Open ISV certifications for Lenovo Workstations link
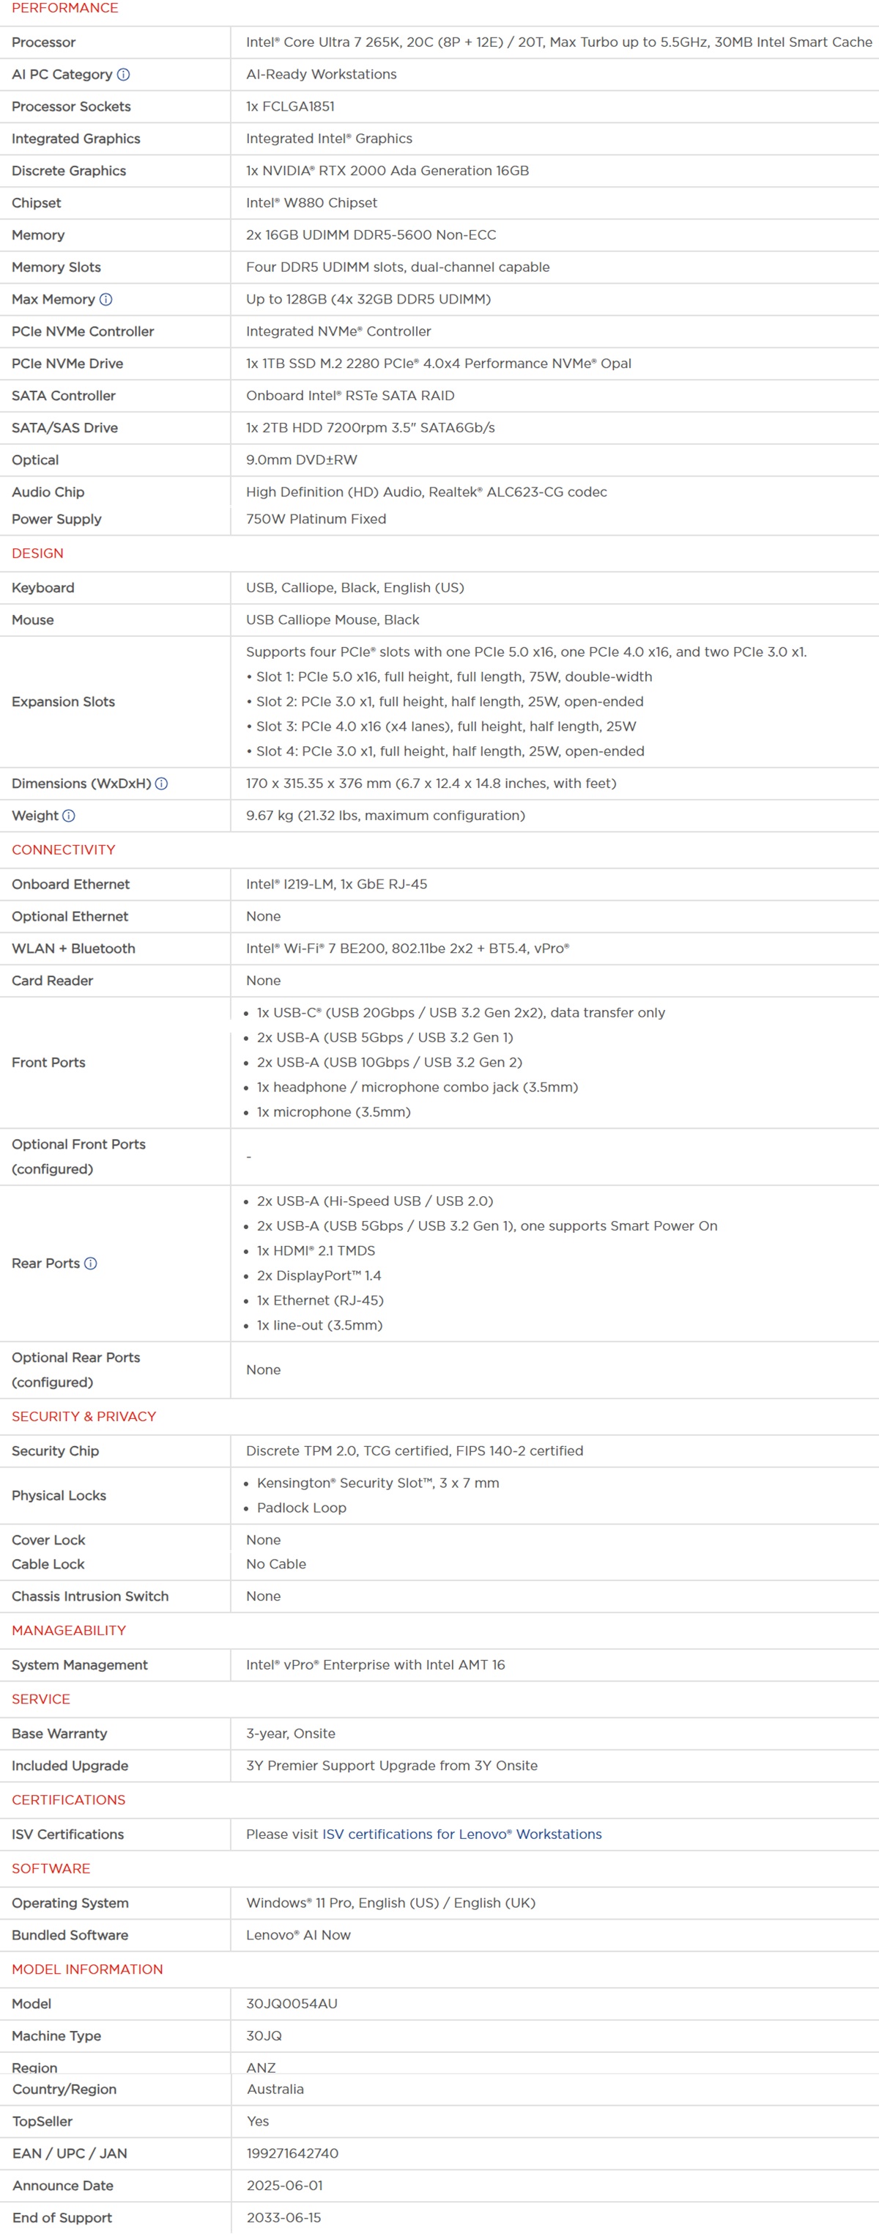The height and width of the screenshot is (2234, 879). tap(462, 1835)
